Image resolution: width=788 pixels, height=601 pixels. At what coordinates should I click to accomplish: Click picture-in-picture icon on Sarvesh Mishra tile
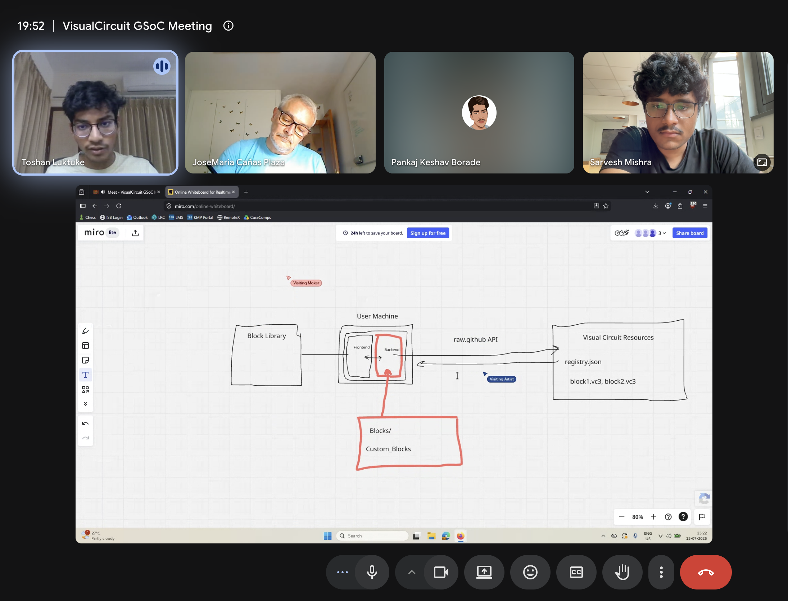(762, 162)
